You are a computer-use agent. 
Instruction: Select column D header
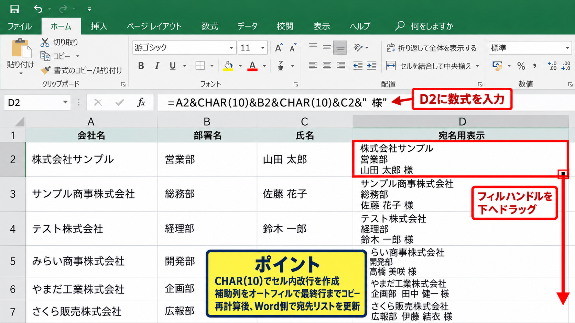pos(462,122)
